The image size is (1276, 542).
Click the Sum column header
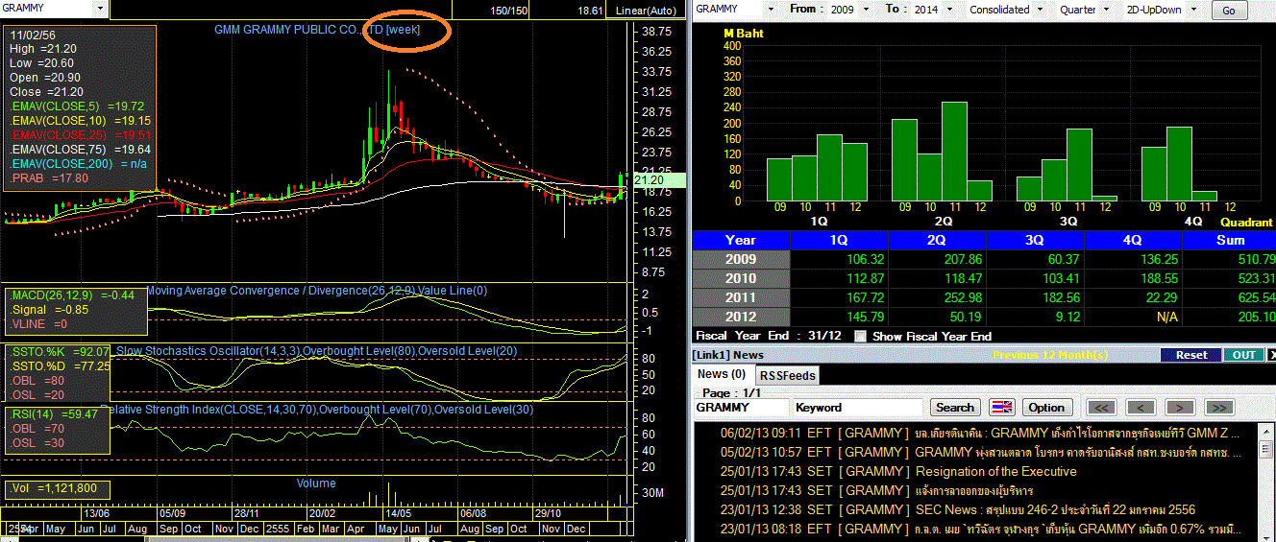1230,240
